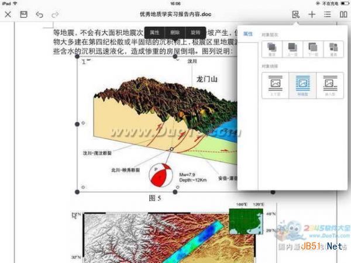Viewport: 351px width, 263px height.
Task: Tap the plus insert icon
Action: point(312,13)
